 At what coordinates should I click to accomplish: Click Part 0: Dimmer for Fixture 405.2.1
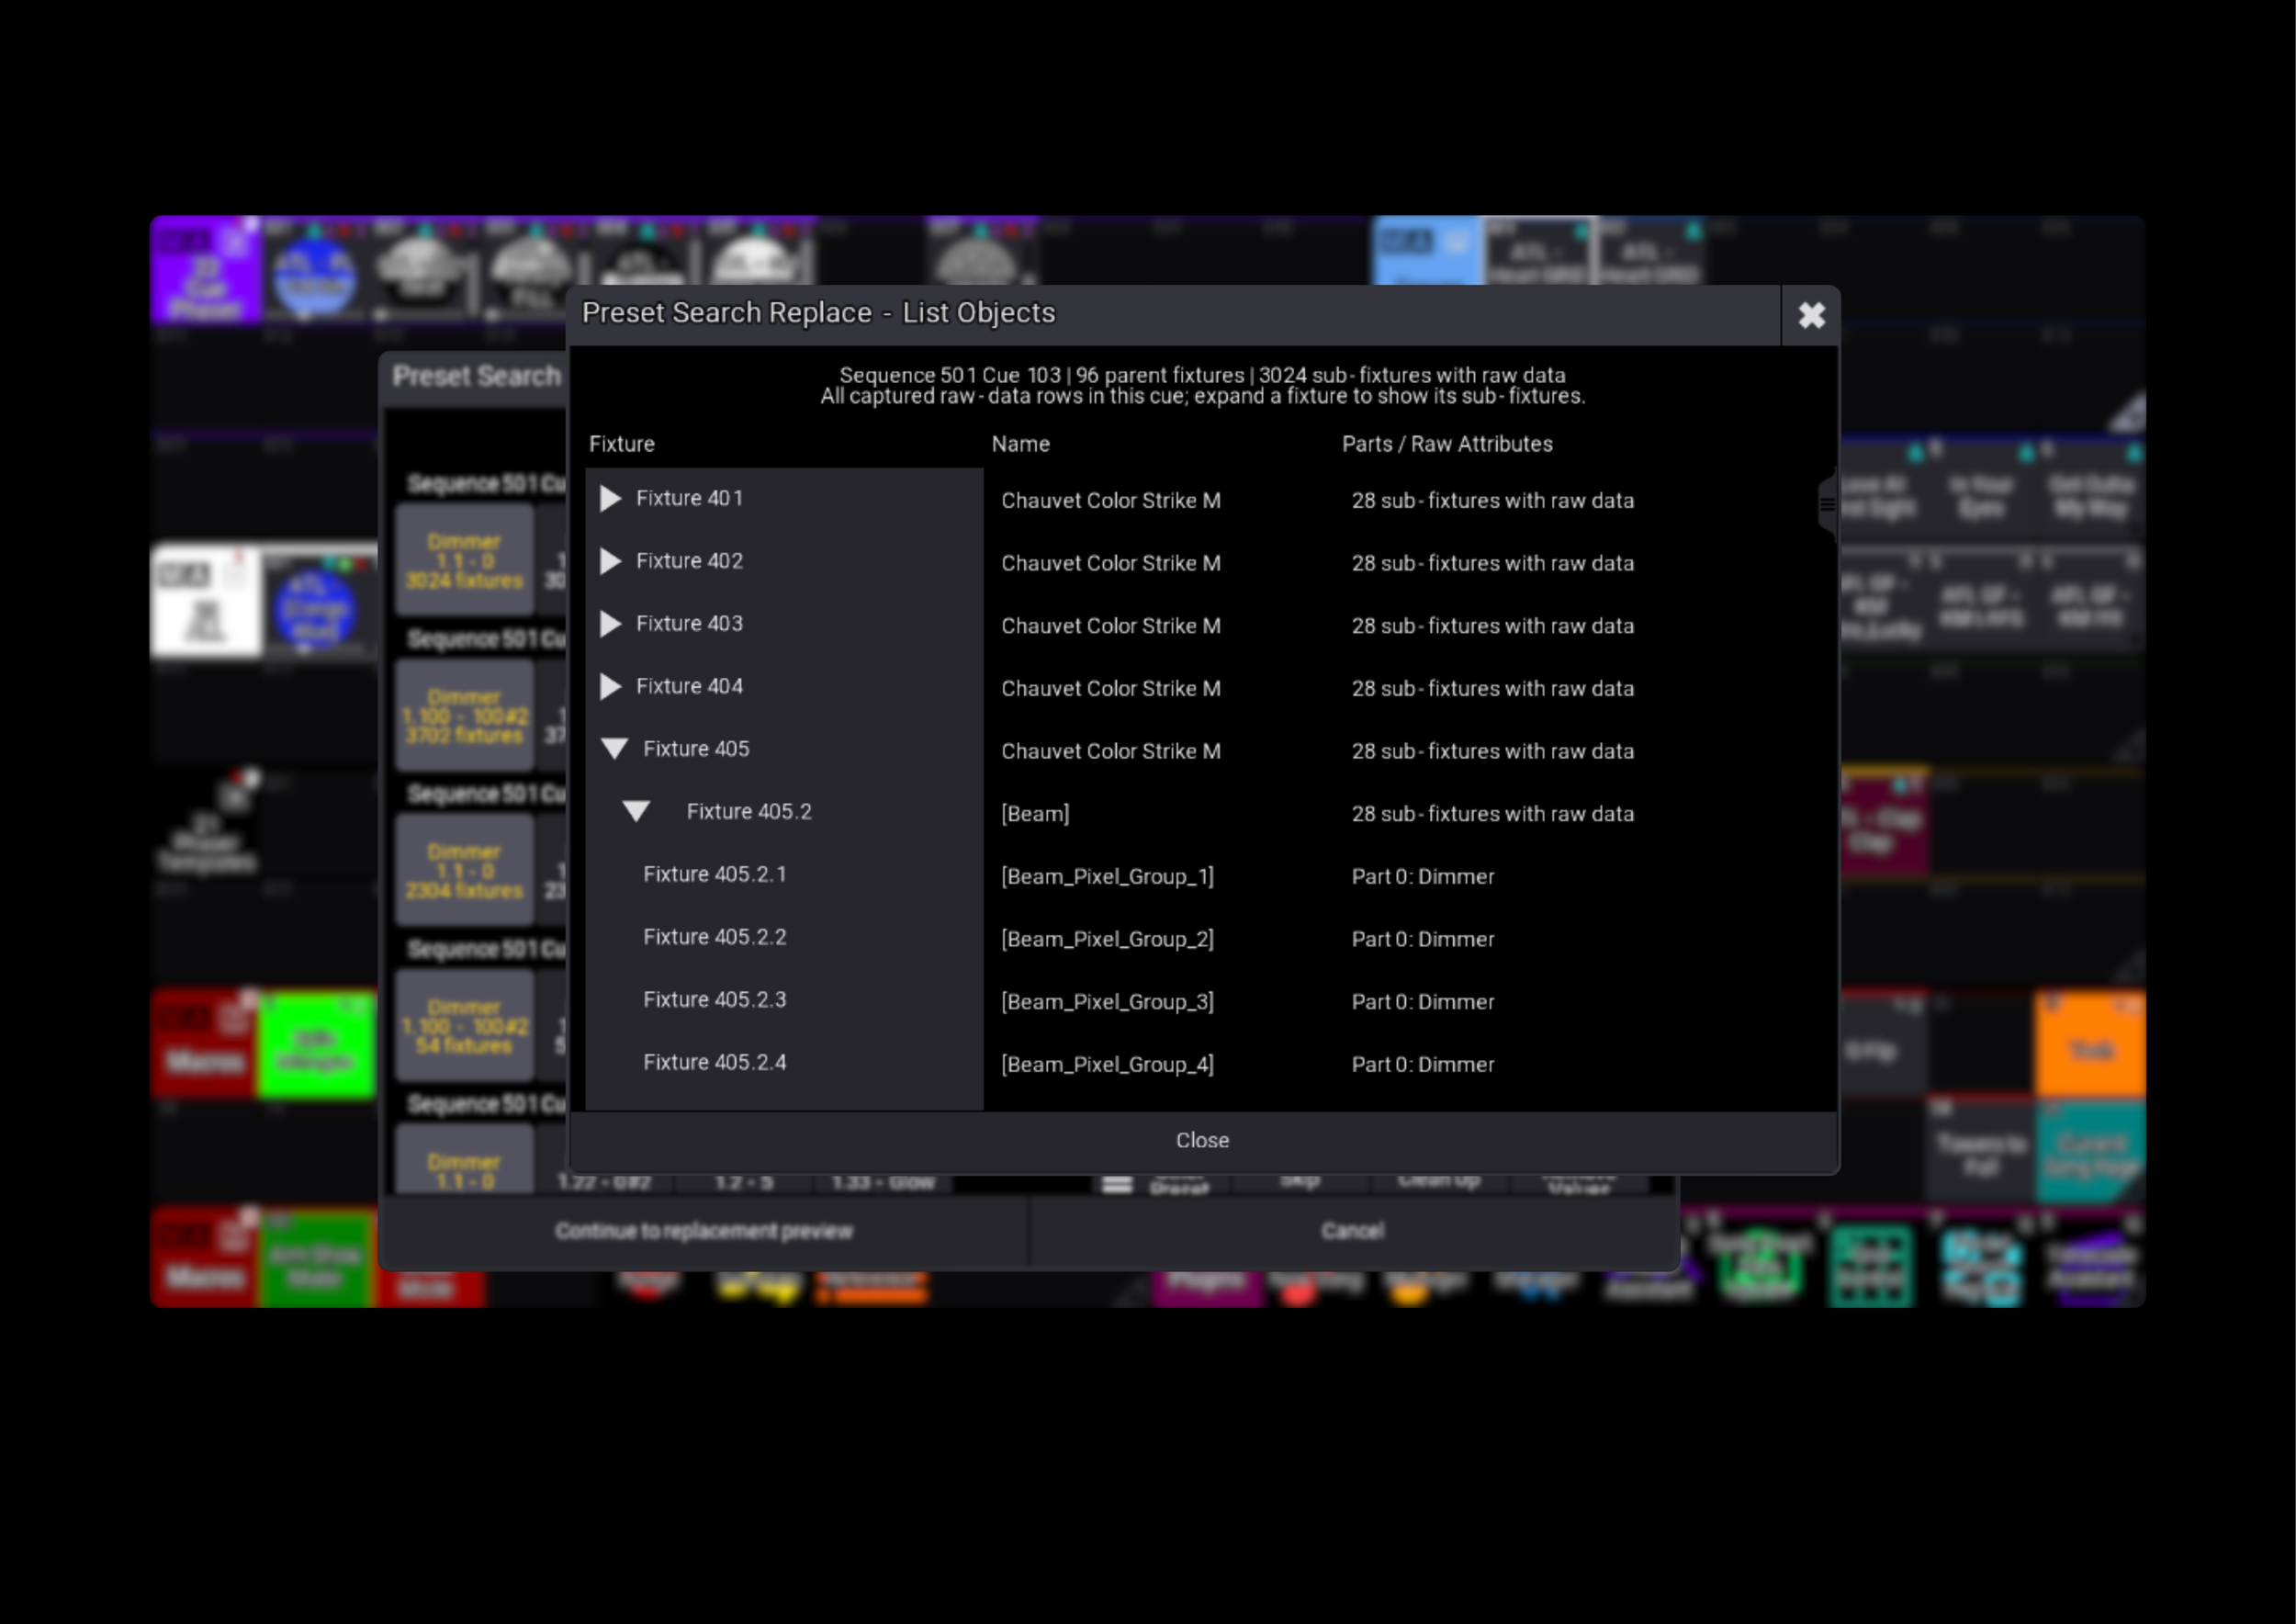pyautogui.click(x=1423, y=877)
